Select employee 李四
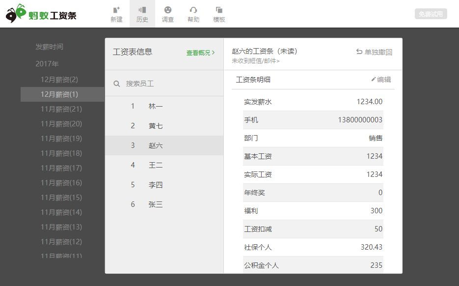This screenshot has height=286, width=459. tap(164, 185)
